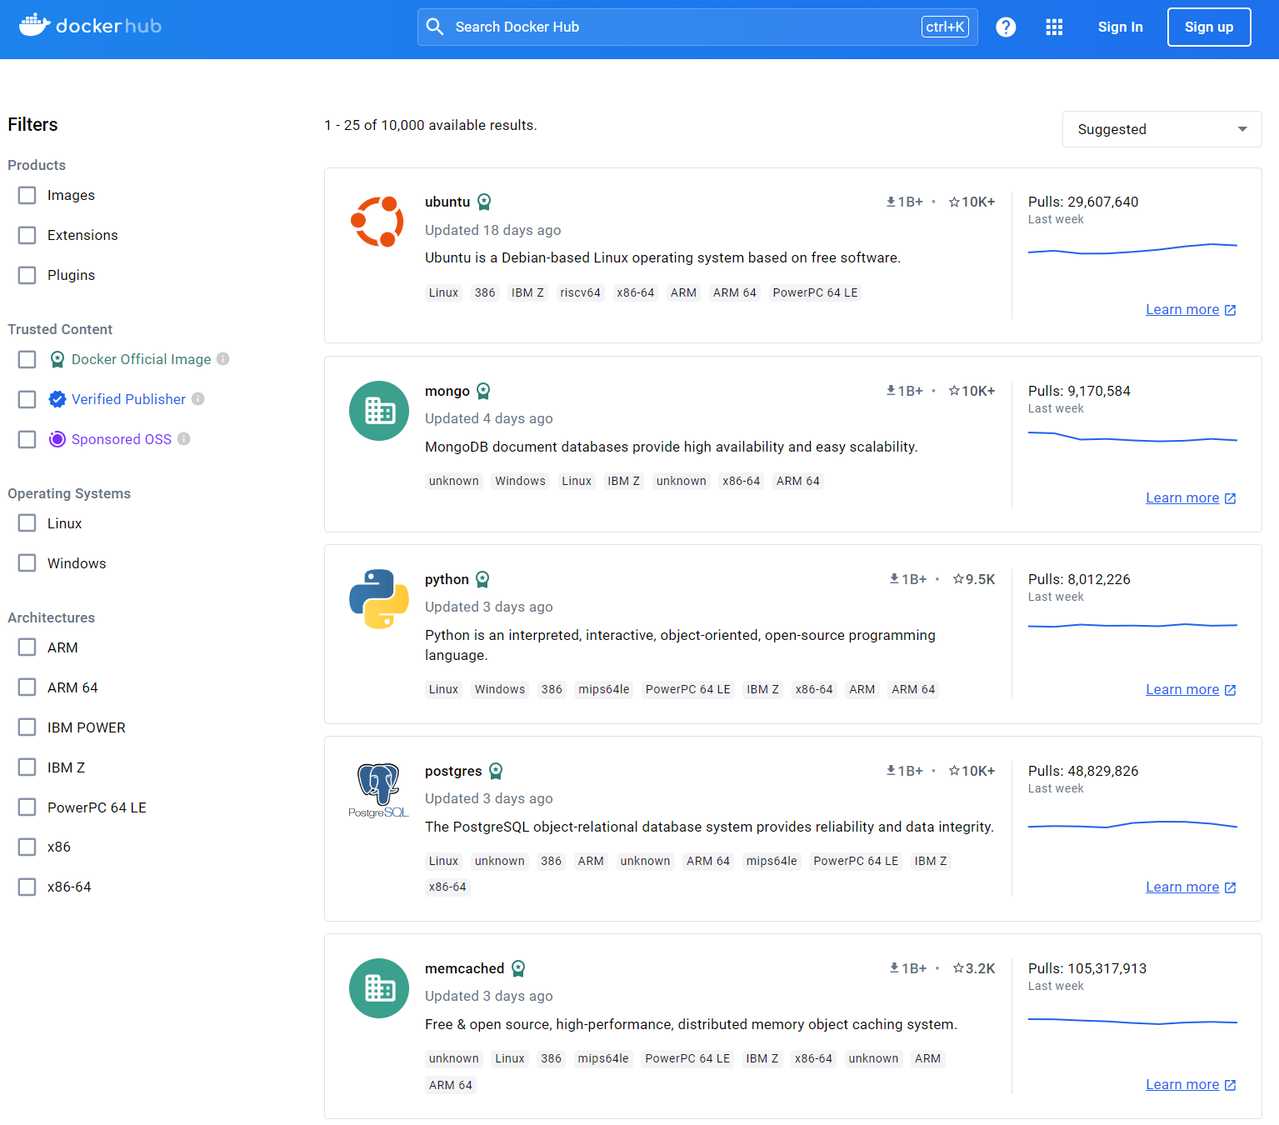
Task: Click the mongo repository icon
Action: click(378, 410)
